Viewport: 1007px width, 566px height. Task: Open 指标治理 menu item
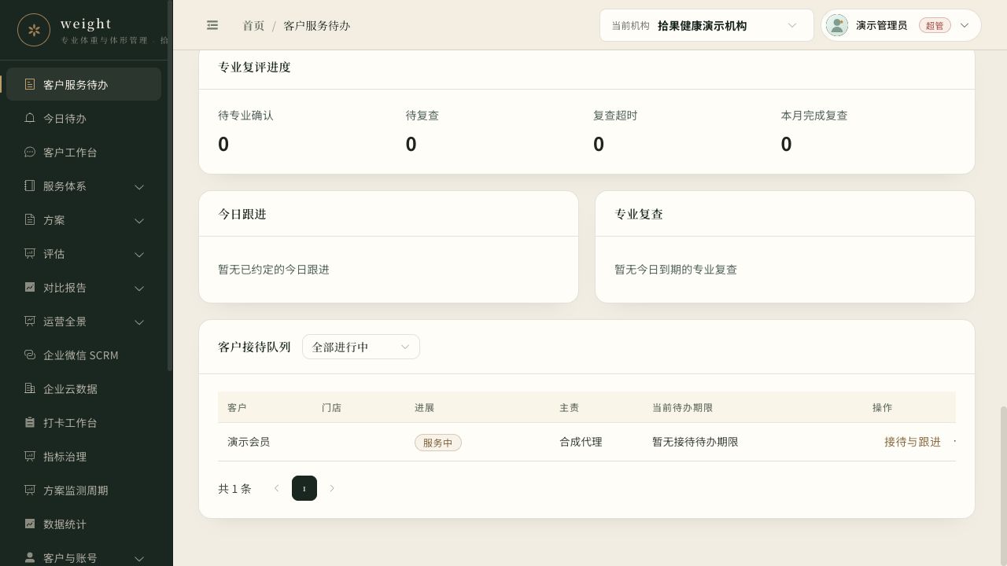coord(83,456)
